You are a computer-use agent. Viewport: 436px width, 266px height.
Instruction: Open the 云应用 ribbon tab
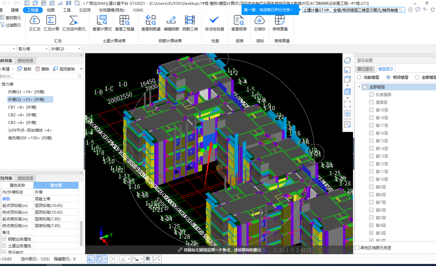coord(85,10)
